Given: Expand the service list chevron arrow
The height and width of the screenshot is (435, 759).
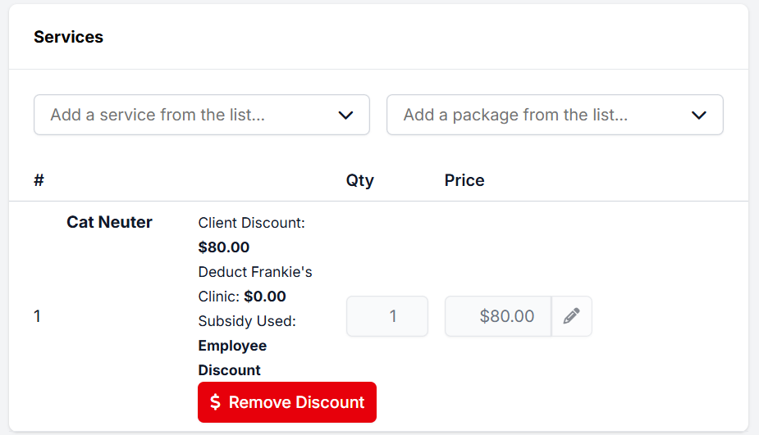Looking at the screenshot, I should click(x=345, y=116).
